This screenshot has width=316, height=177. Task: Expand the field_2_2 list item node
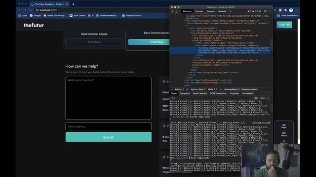click(x=193, y=60)
